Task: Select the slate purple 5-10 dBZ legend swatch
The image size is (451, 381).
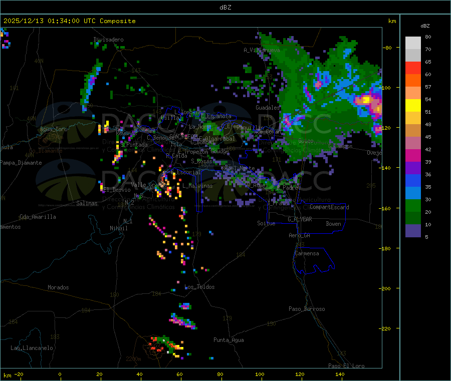Action: [413, 230]
